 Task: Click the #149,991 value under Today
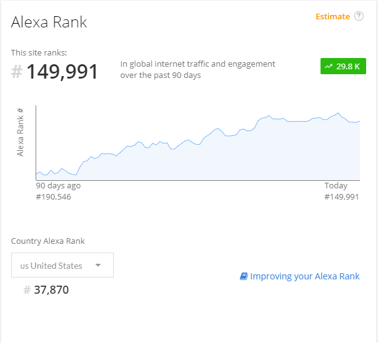[x=342, y=197]
